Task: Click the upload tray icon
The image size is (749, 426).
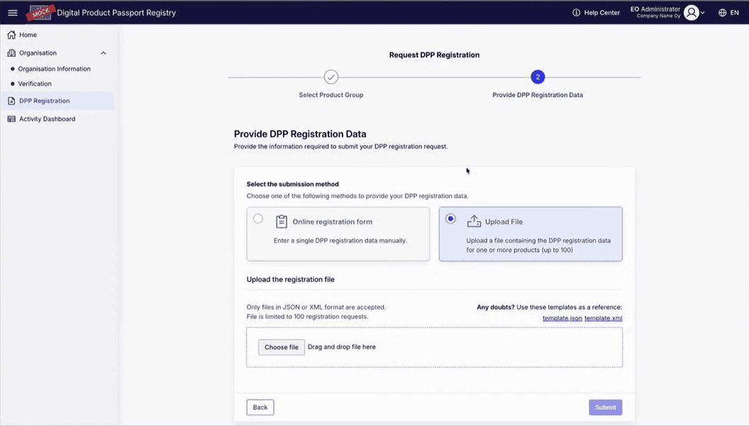Action: tap(474, 222)
